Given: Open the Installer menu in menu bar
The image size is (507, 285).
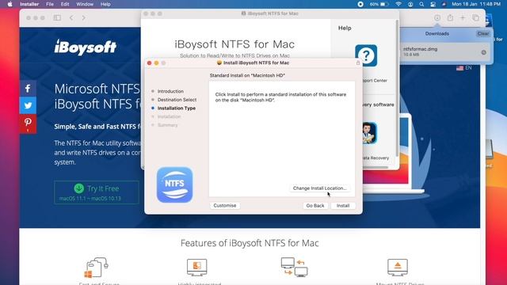Looking at the screenshot, I should click(29, 4).
